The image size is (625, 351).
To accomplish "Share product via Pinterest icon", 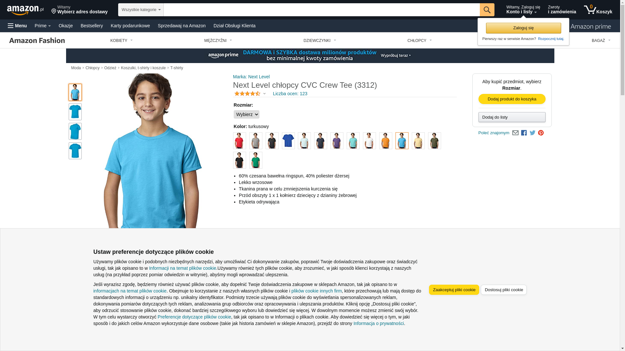I will [x=541, y=133].
